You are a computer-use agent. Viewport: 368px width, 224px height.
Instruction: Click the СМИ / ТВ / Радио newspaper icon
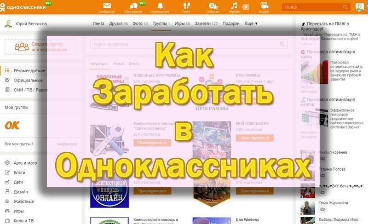7,90
